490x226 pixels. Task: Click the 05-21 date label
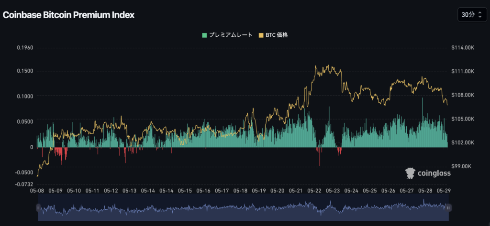click(x=296, y=190)
